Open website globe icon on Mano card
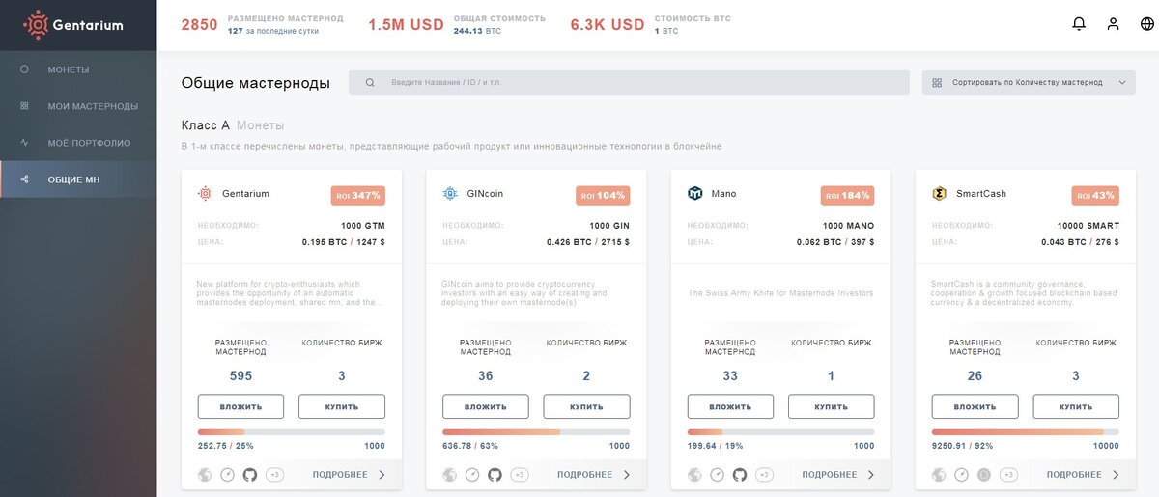The width and height of the screenshot is (1159, 497). (694, 475)
